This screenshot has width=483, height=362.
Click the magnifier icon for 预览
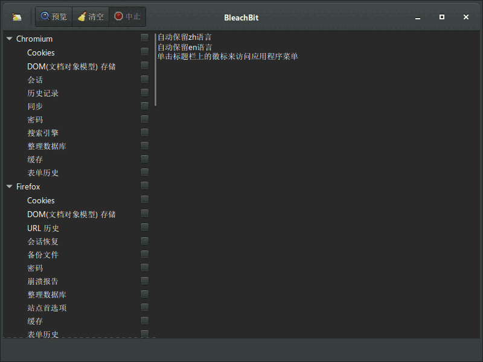tap(45, 16)
